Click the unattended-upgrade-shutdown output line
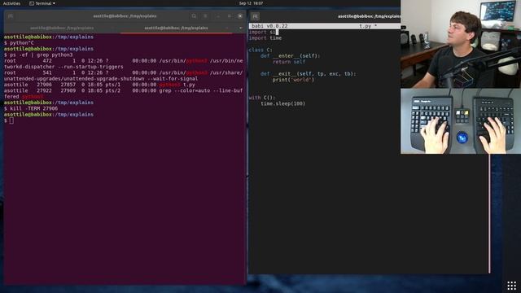The height and width of the screenshot is (293, 521). point(101,79)
